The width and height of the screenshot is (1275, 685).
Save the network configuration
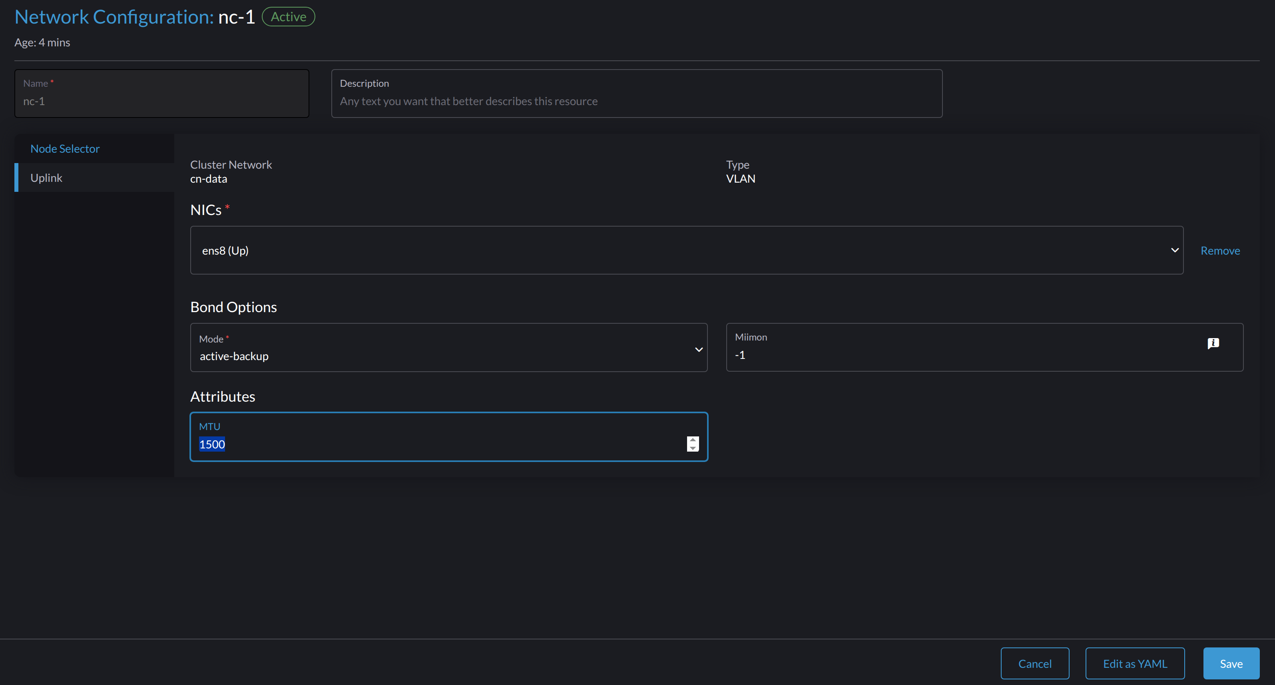click(x=1231, y=663)
